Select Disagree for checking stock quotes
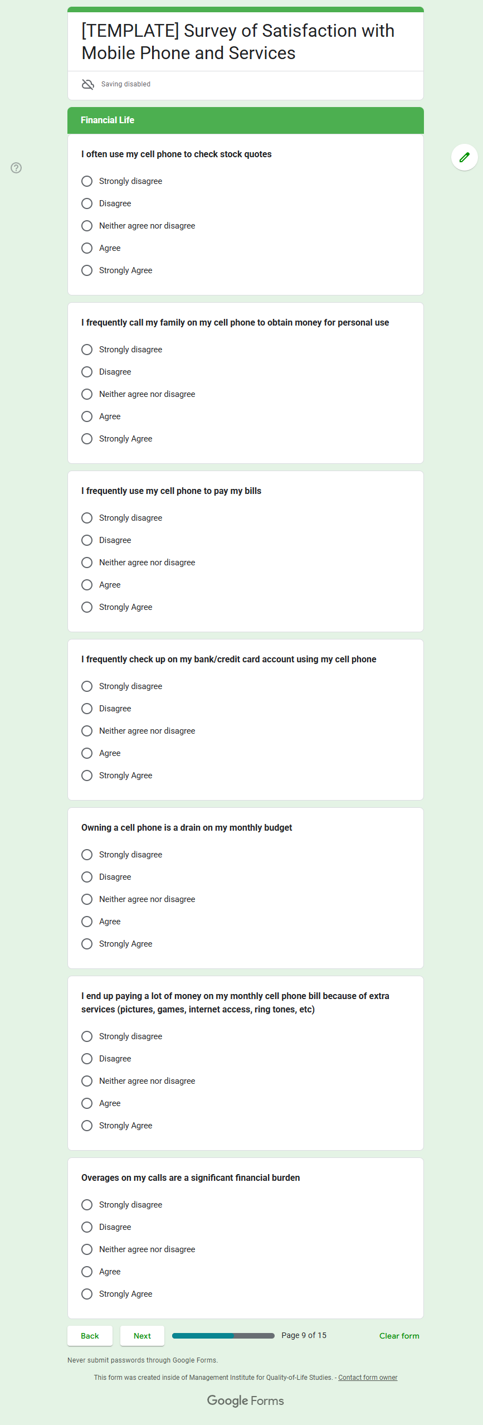 (x=87, y=203)
